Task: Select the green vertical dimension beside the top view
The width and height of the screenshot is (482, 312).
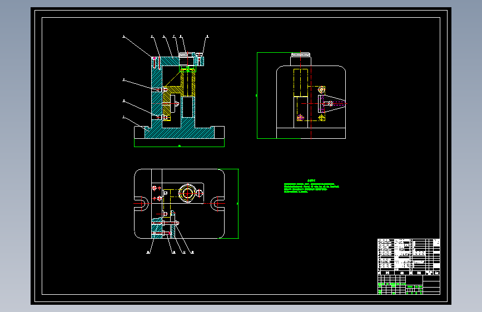Action: [x=237, y=204]
